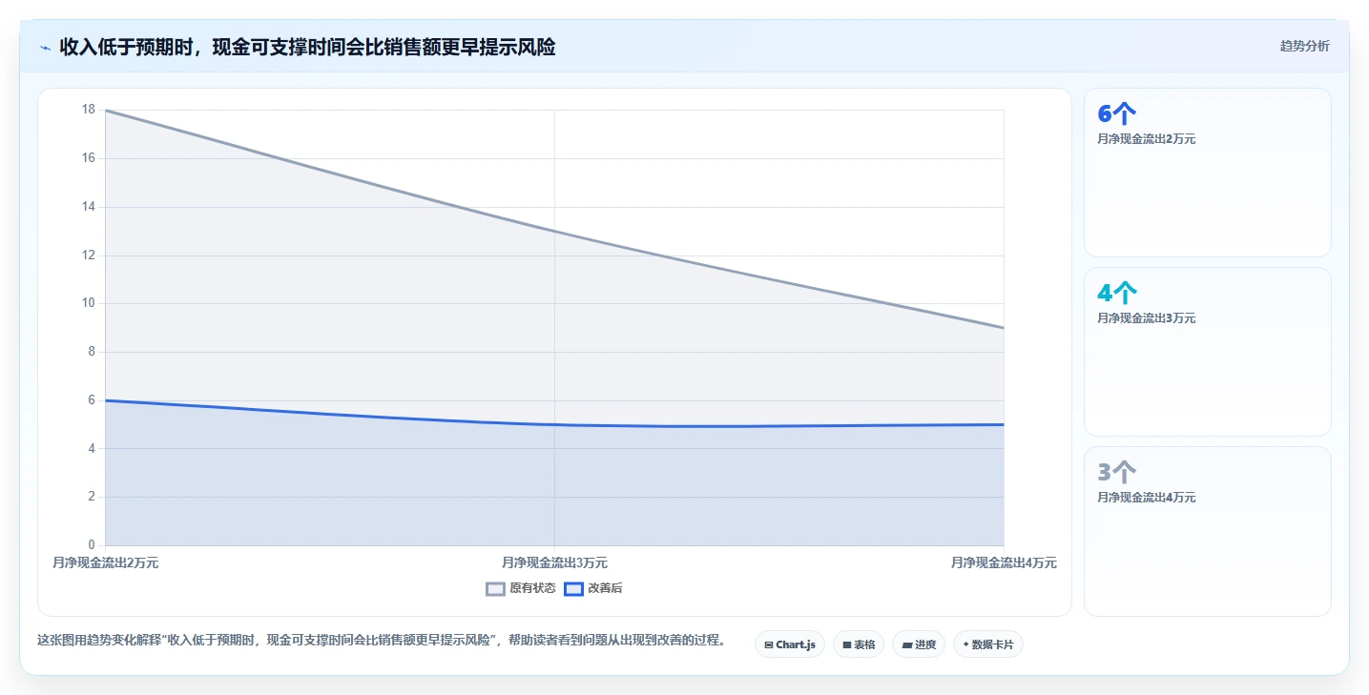The image size is (1369, 695).
Task: Click the chart title 收入低于预期时 heading
Action: 307,47
